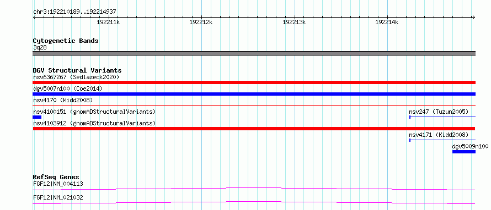Select the dgv5007n100 blue variant bar
This screenshot has height=210, width=491.
point(254,94)
